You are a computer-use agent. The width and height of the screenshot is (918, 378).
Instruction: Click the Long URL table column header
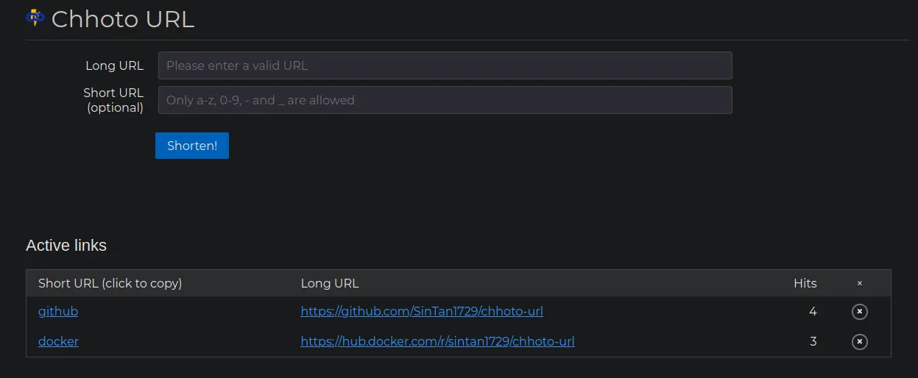[x=330, y=283]
